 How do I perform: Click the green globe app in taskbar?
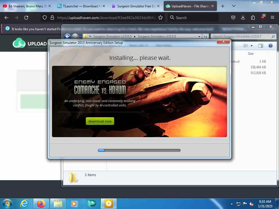tap(92, 204)
